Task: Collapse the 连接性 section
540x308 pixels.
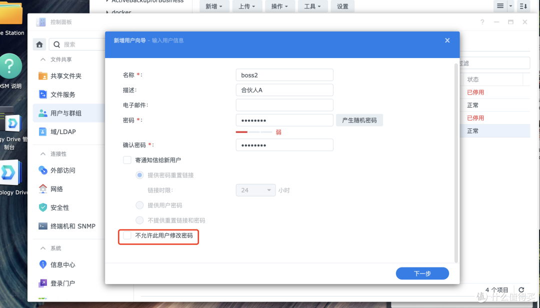Action: tap(42, 153)
